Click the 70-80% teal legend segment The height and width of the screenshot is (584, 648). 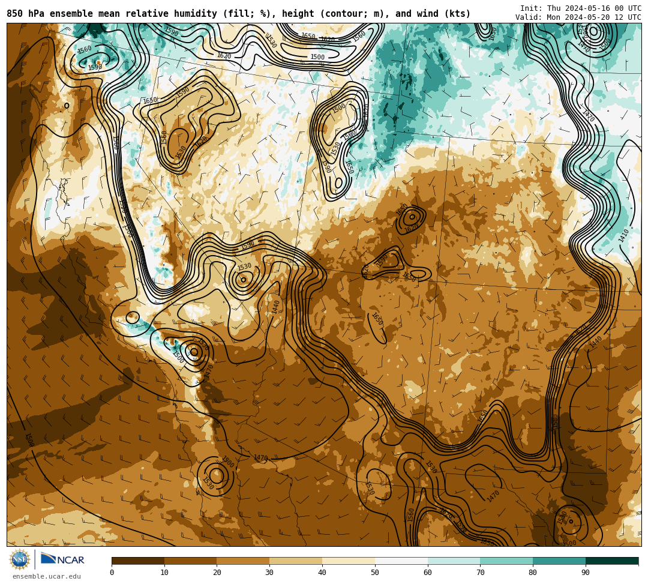click(x=506, y=561)
